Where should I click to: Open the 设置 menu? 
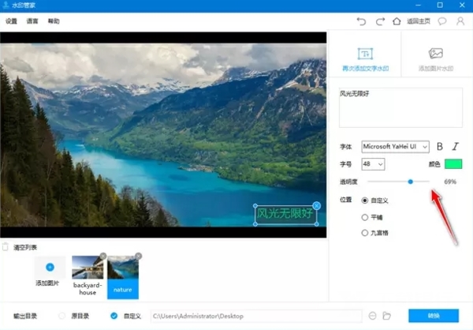coord(11,21)
